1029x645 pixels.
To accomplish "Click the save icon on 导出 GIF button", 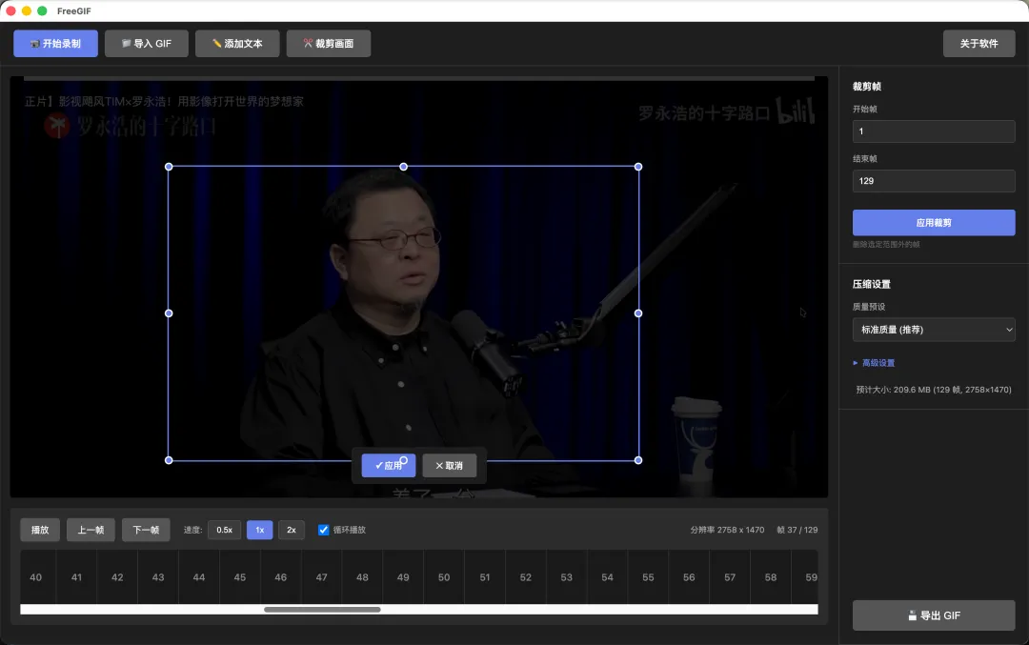I will point(913,615).
